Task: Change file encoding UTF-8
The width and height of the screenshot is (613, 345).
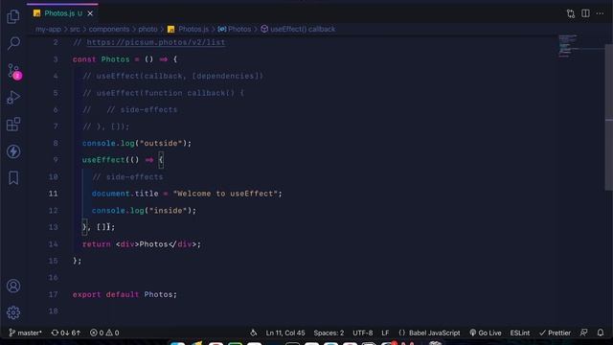Action: coord(363,333)
